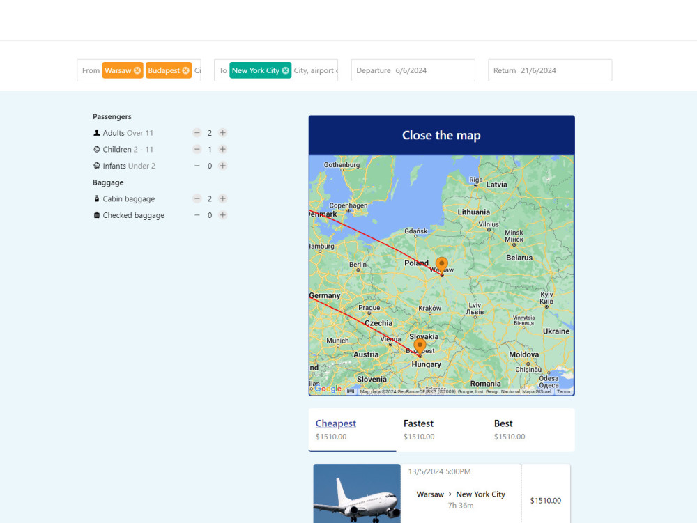Viewport: 697px width, 523px height.
Task: Click the airplane thumbnail of Warsaw flight
Action: 357,493
